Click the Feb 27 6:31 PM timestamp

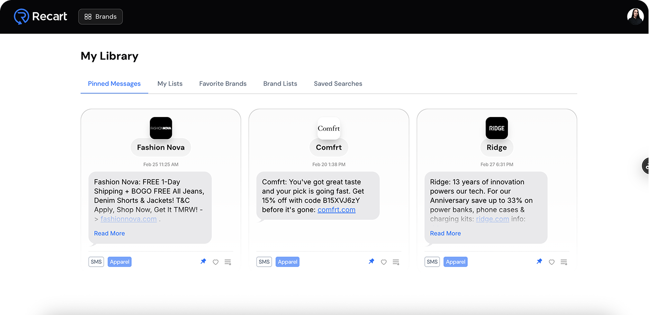(497, 164)
